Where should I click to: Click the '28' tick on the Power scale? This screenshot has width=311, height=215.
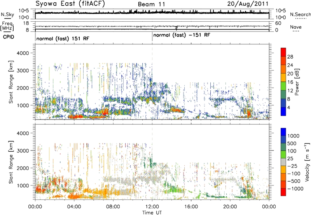coord(290,57)
